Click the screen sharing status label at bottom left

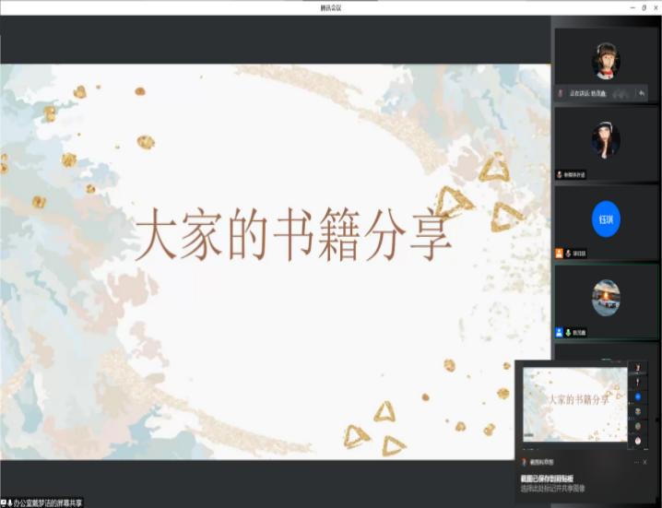[x=42, y=502]
